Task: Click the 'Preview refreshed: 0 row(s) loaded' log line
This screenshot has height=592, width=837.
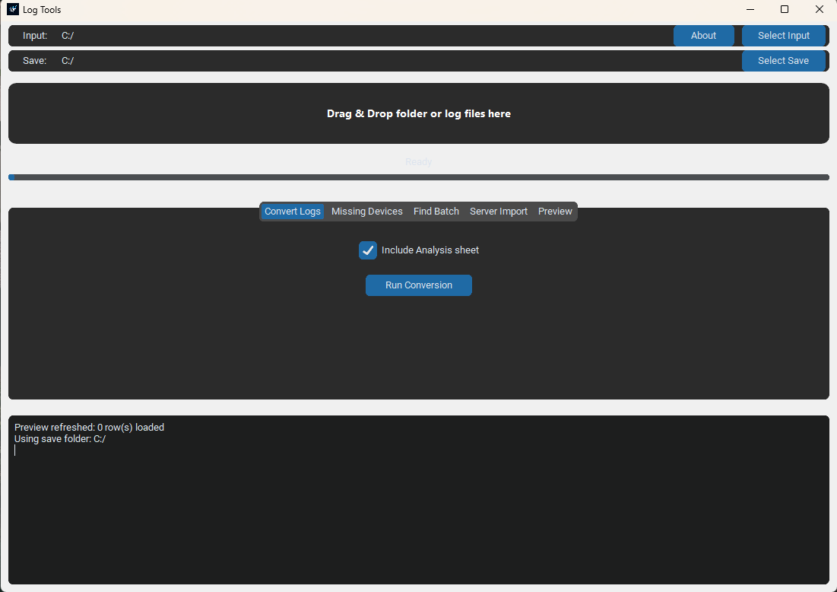Action: (x=89, y=428)
